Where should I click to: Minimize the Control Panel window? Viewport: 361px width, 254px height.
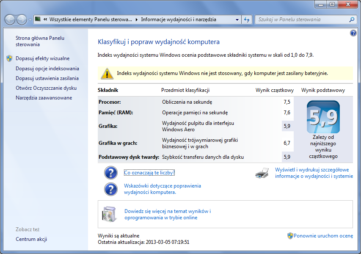pos(321,4)
